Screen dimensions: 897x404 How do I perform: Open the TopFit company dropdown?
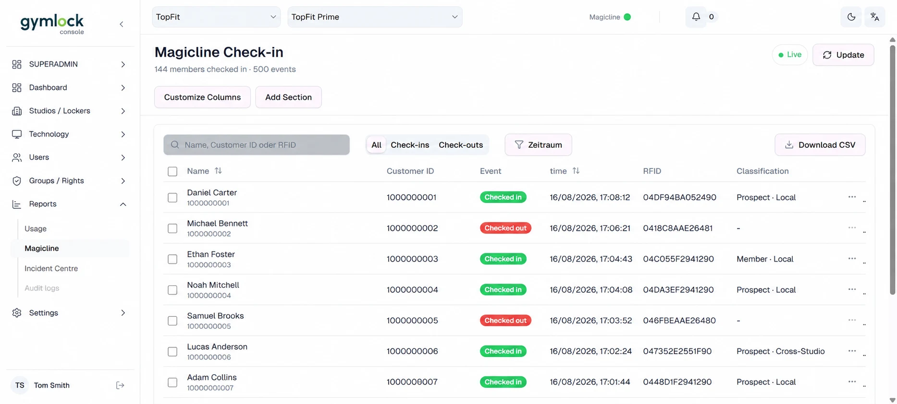click(x=216, y=17)
